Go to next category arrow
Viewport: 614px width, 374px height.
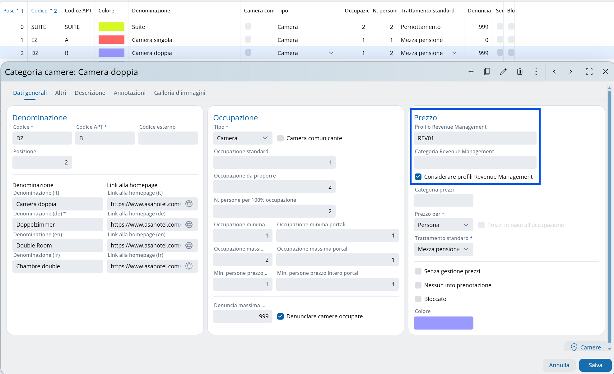[x=570, y=72]
